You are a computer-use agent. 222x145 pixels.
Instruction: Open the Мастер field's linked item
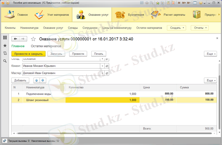[107, 73]
